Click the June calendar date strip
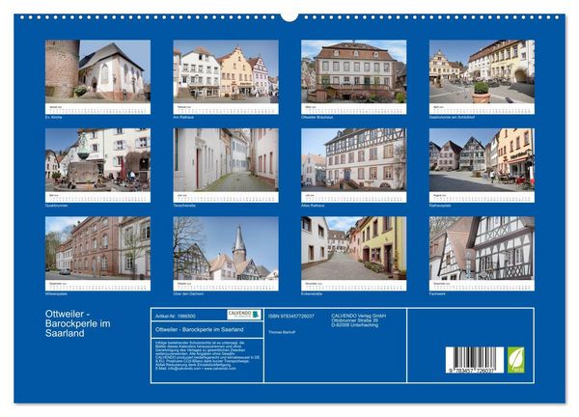Viewport: 579px width, 417px height. click(226, 197)
